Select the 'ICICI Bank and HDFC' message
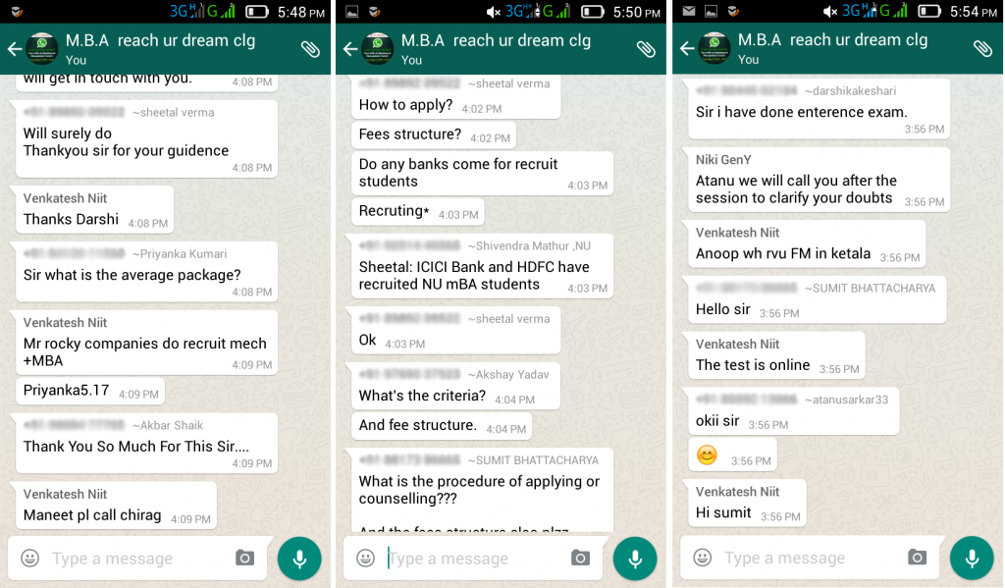The width and height of the screenshot is (1005, 588). (482, 266)
